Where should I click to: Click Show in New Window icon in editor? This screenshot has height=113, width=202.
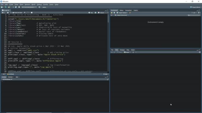coord(8,13)
